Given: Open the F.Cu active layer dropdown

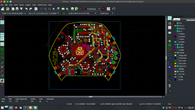Looking at the screenshot, I should coord(92,9).
